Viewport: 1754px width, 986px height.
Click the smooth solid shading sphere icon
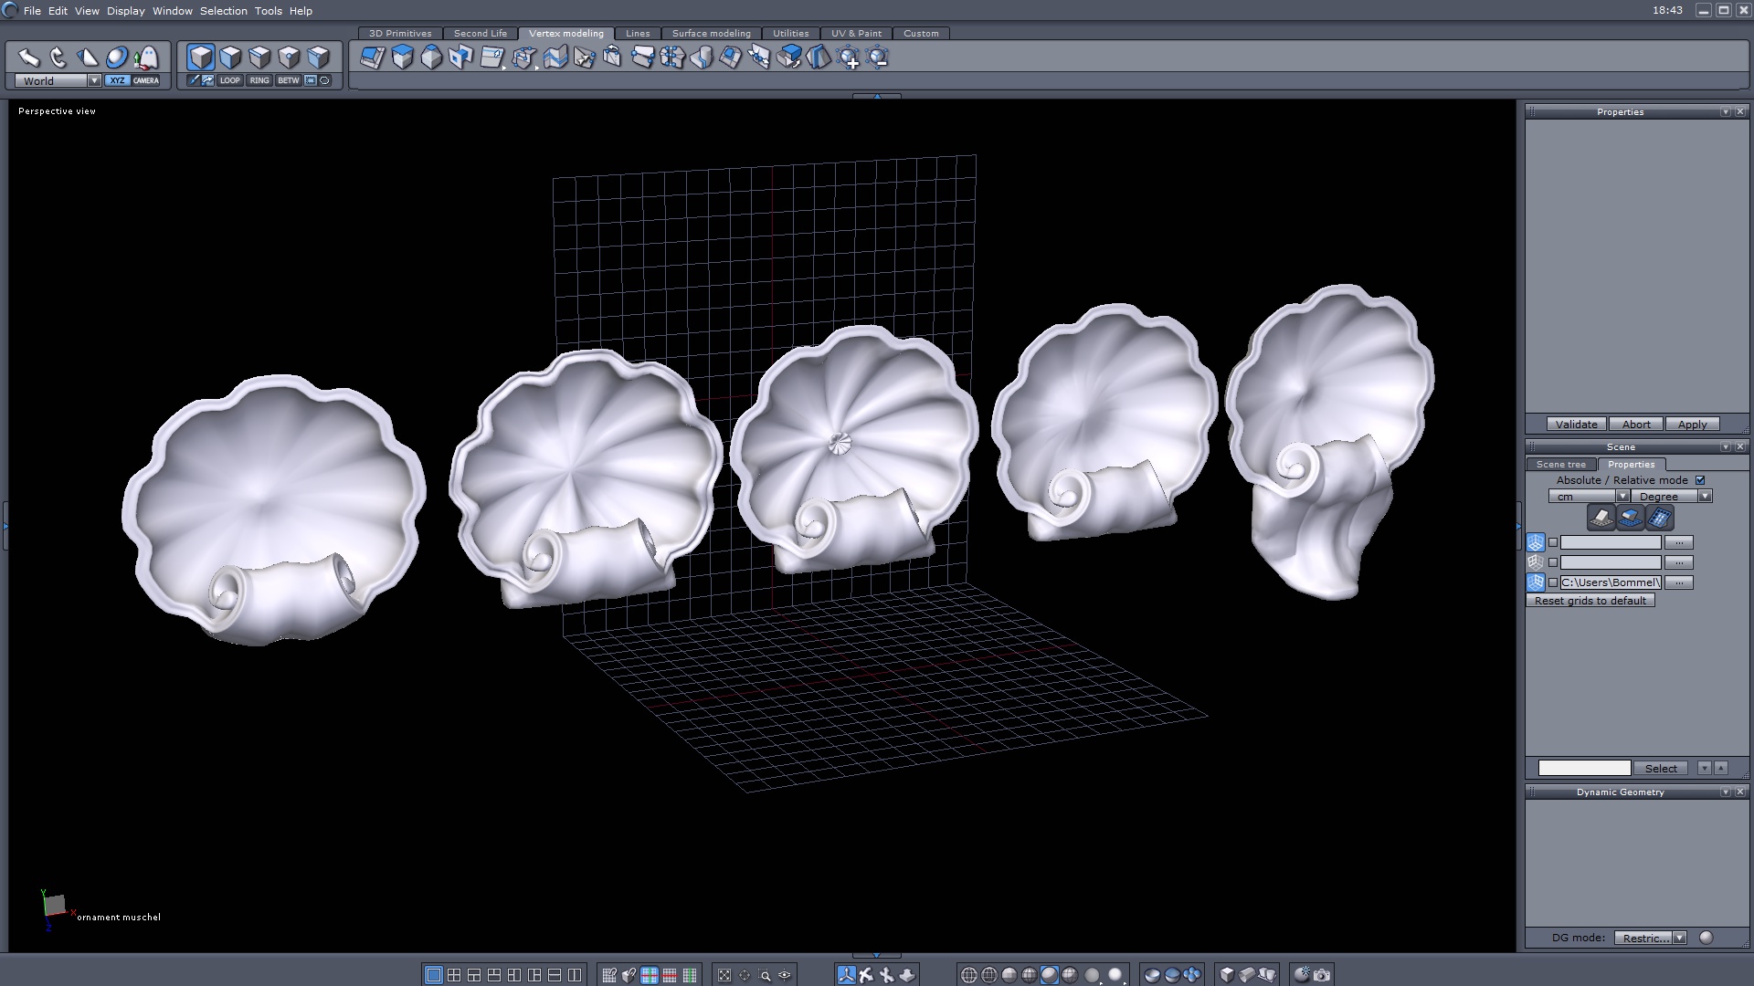coord(1049,975)
